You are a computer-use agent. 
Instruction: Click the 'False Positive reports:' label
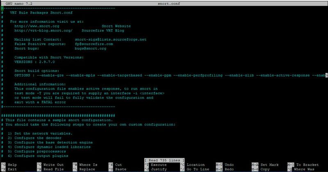click(x=40, y=44)
